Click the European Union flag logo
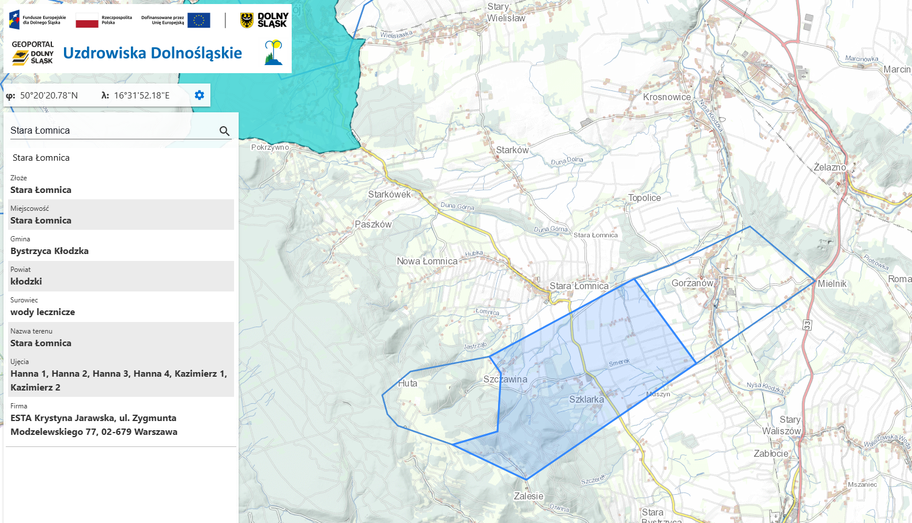Viewport: 912px width, 523px height. pos(199,20)
